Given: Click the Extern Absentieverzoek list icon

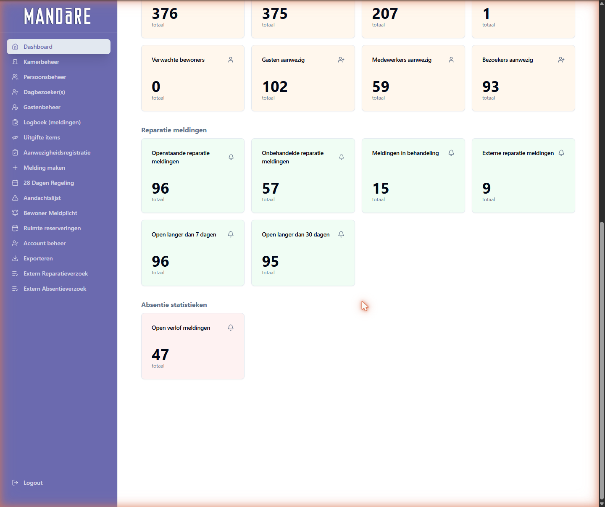Looking at the screenshot, I should point(15,289).
